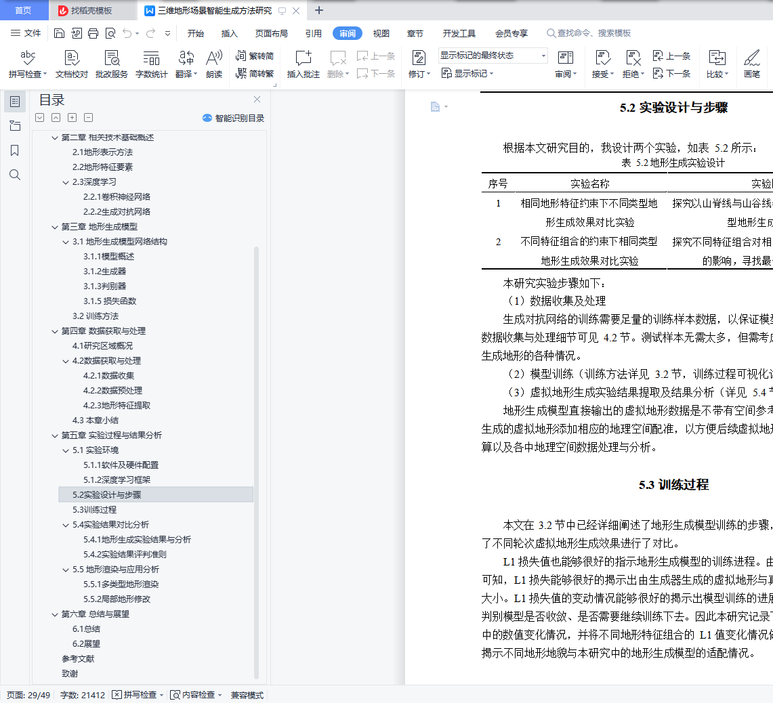Click the 目录 panel vertical scrollbar
Screen dimensions: 773x703
tap(256, 463)
